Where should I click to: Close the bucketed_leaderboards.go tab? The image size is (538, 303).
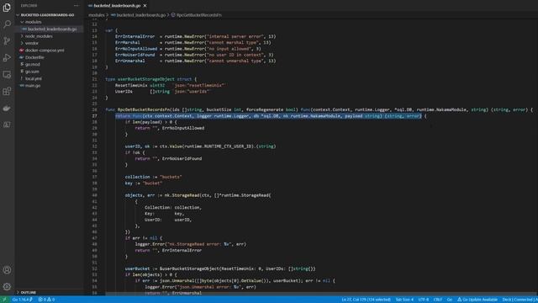(145, 6)
